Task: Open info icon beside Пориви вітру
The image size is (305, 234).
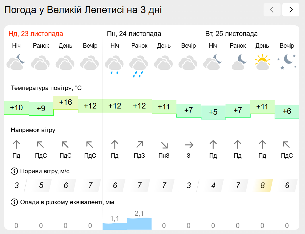Action: (14, 171)
